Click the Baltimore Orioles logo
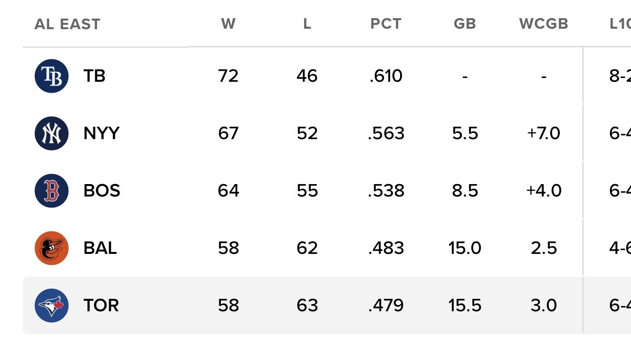 coord(52,248)
